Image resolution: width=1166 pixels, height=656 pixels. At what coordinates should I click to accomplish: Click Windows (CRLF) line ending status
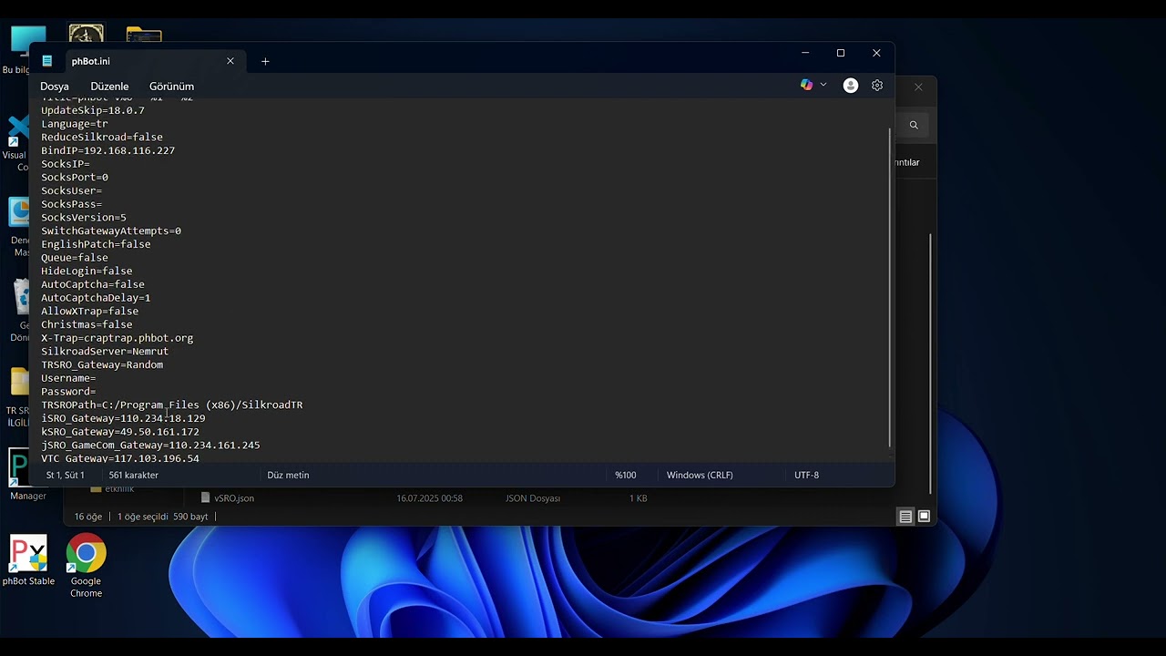tap(700, 475)
